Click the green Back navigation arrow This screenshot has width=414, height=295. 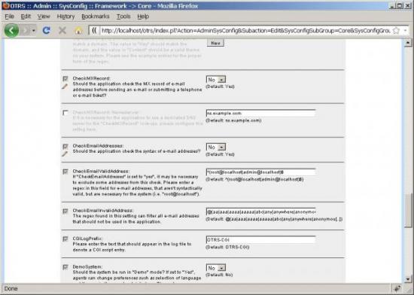[11, 30]
